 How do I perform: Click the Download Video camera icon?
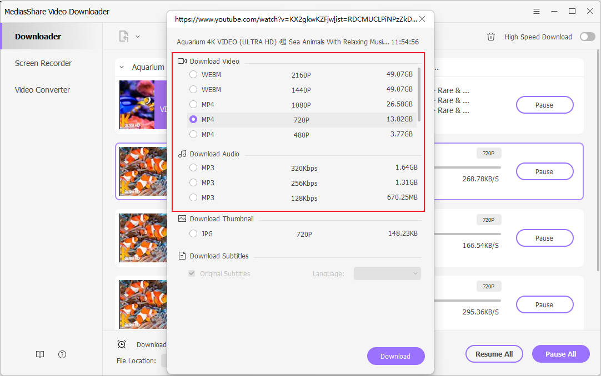(x=182, y=61)
